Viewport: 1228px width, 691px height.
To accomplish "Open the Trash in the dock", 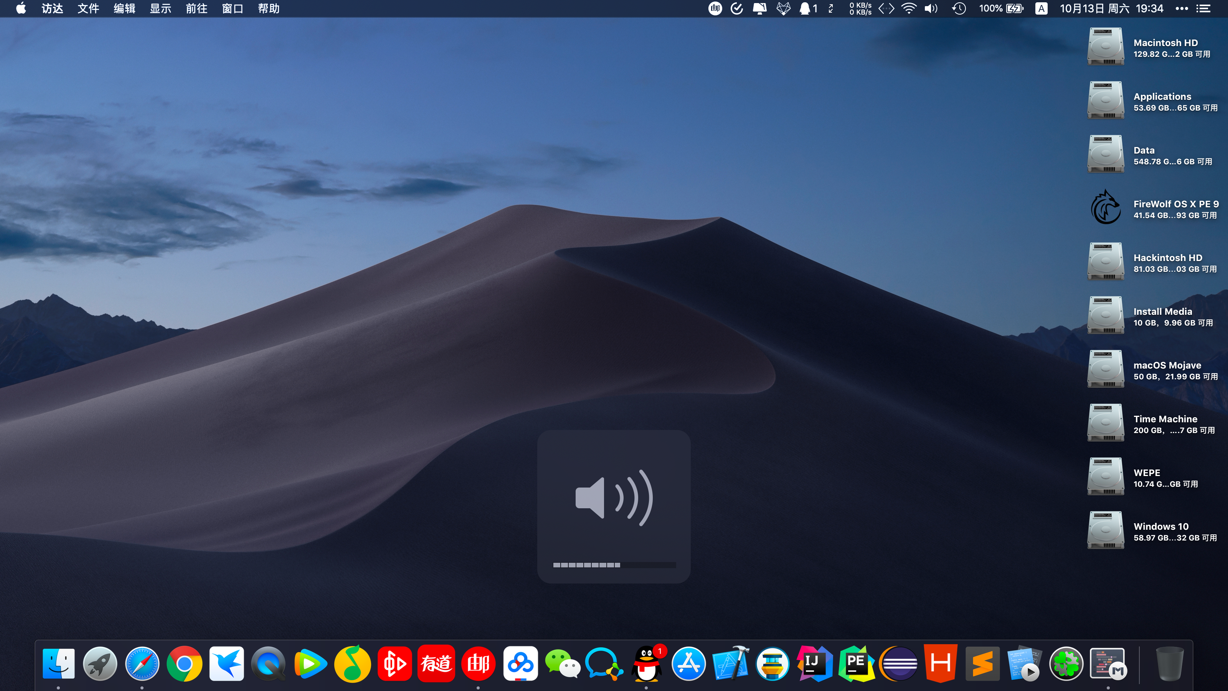I will point(1169,663).
